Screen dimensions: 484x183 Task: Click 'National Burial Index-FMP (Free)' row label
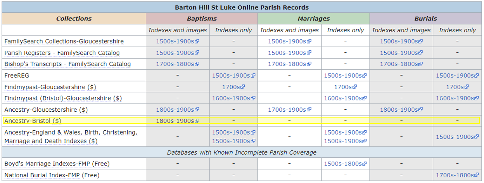point(52,175)
